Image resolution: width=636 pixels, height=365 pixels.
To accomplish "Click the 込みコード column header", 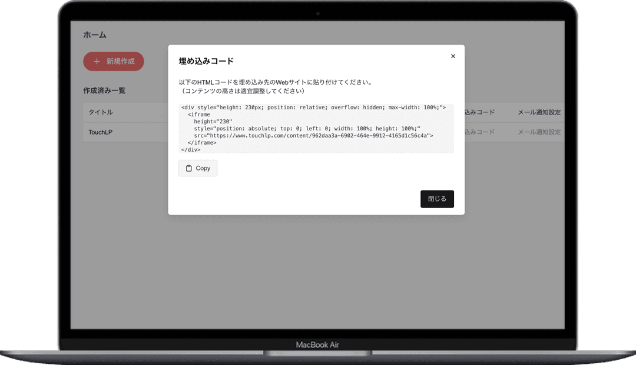I will click(x=479, y=112).
